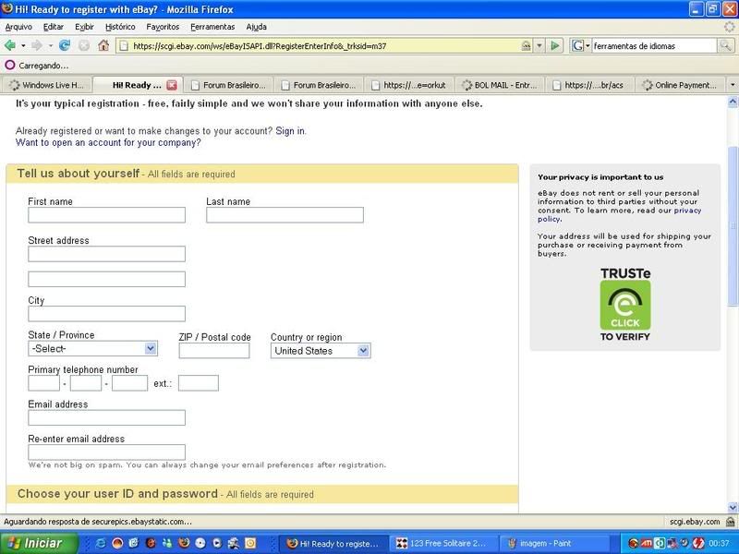
Task: Click the telephone ext. field
Action: pyautogui.click(x=199, y=383)
